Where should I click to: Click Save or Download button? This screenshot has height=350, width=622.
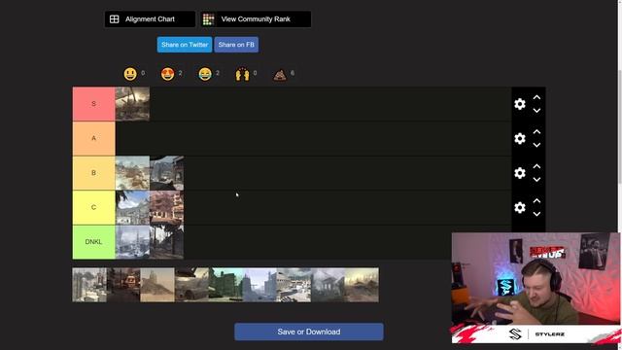point(309,332)
